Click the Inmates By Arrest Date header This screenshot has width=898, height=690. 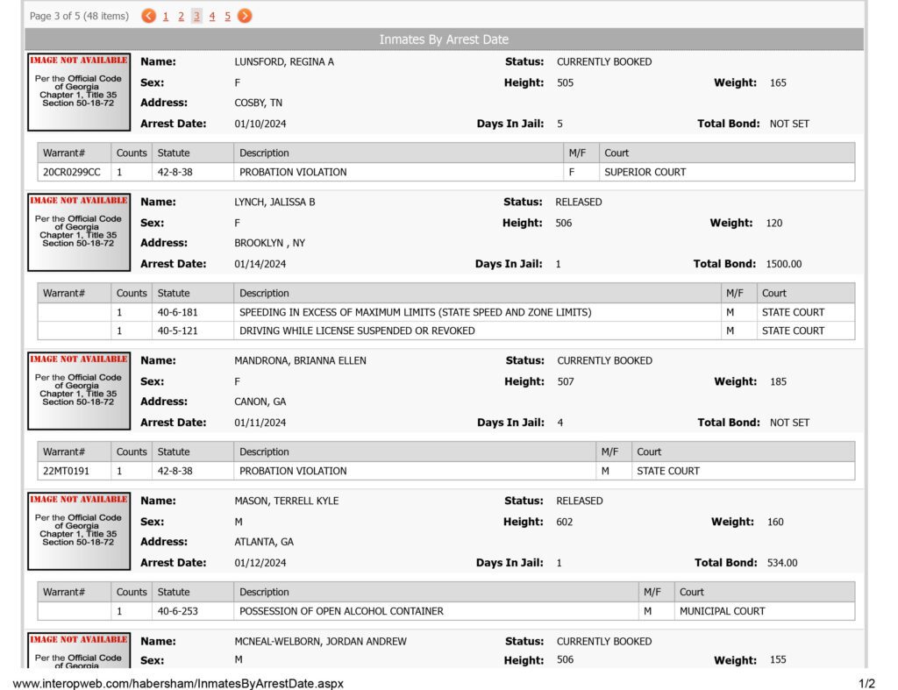444,39
